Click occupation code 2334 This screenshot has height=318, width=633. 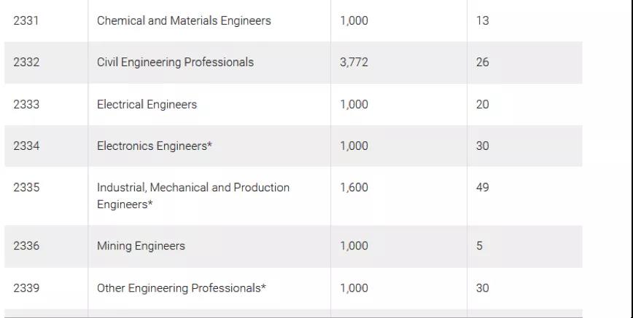point(26,146)
